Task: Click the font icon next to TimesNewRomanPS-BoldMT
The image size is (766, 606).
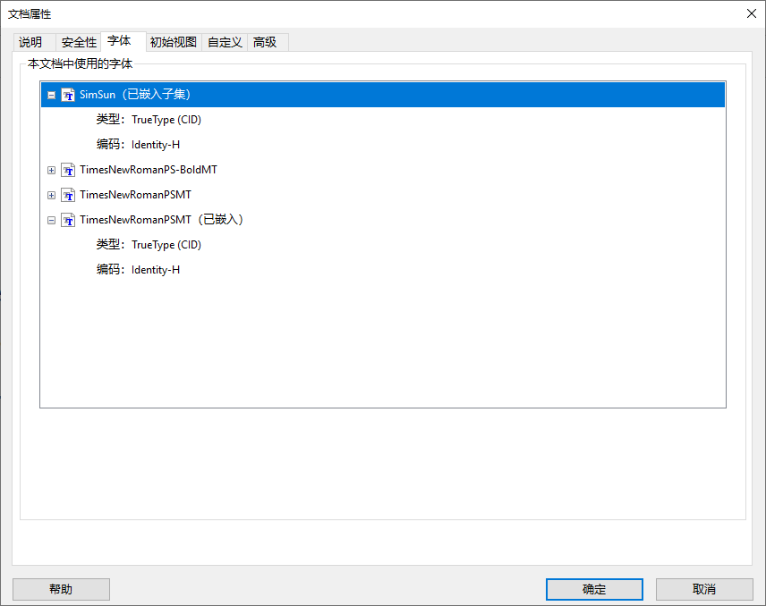Action: (68, 170)
